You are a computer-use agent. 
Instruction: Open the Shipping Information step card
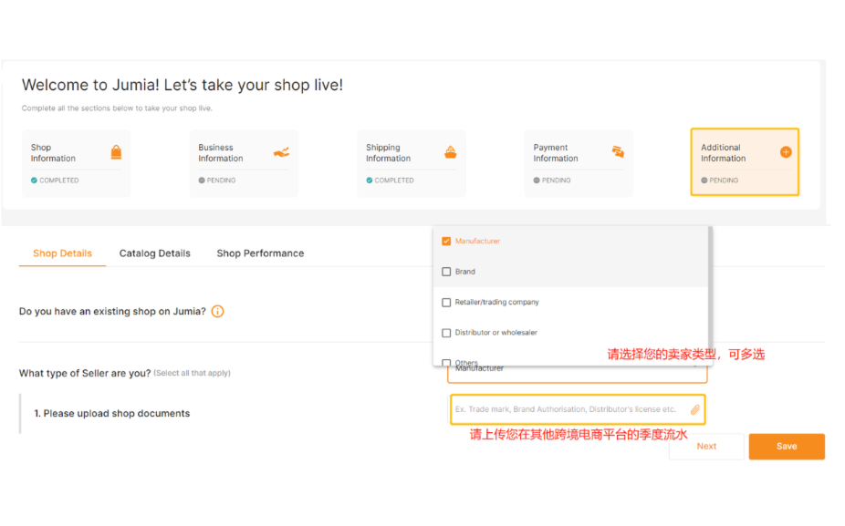point(412,163)
